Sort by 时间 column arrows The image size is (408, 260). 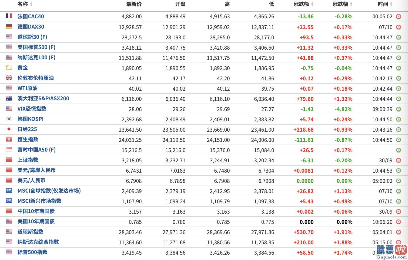pos(391,4)
